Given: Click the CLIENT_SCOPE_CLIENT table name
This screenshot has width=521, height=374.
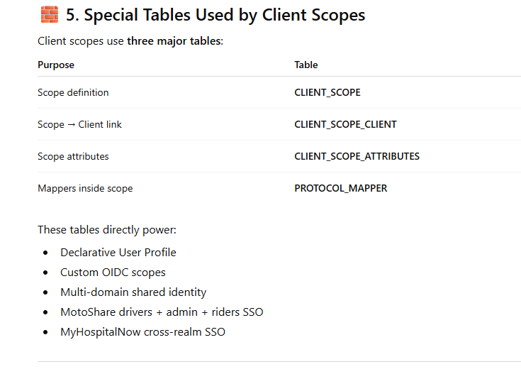Looking at the screenshot, I should click(345, 124).
